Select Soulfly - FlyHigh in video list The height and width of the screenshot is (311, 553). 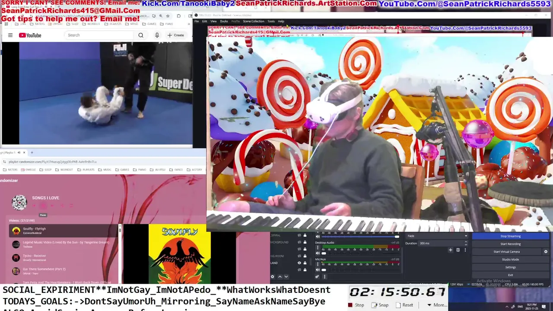click(x=64, y=231)
